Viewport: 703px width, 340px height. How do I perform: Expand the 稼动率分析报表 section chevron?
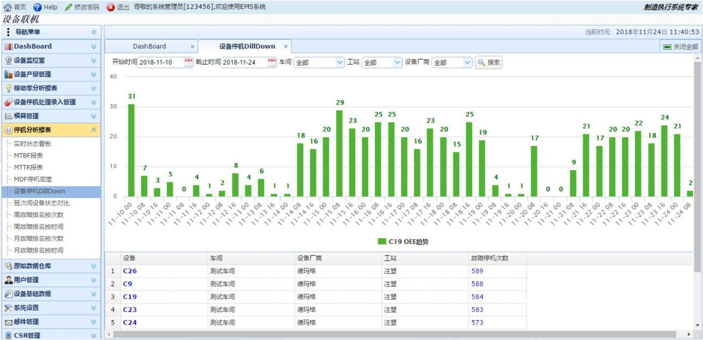[94, 88]
